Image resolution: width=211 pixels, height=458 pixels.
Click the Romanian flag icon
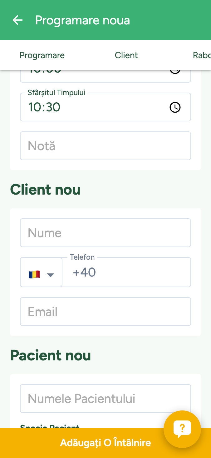click(34, 274)
